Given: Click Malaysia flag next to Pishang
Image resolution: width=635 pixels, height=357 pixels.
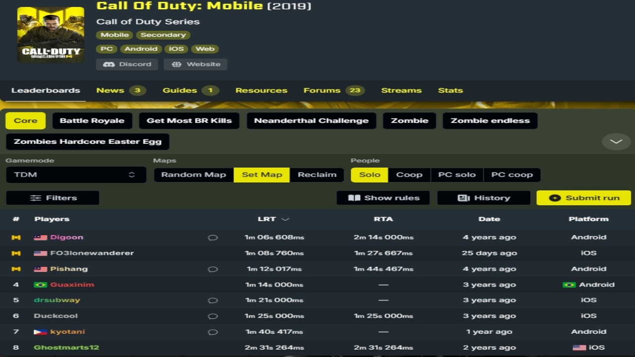Looking at the screenshot, I should tap(40, 269).
